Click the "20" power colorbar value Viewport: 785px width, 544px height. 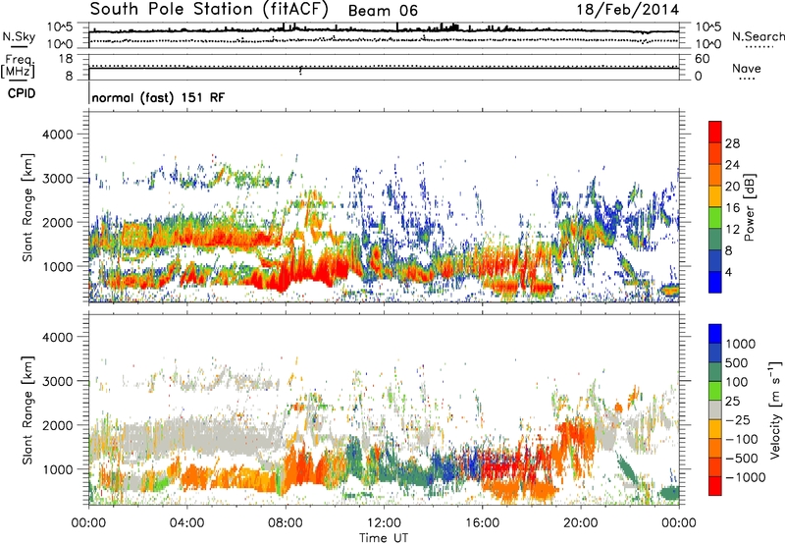click(x=732, y=187)
